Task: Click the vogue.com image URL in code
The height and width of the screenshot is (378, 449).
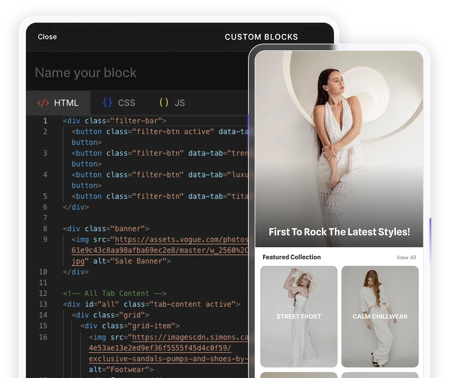Action: pyautogui.click(x=181, y=239)
